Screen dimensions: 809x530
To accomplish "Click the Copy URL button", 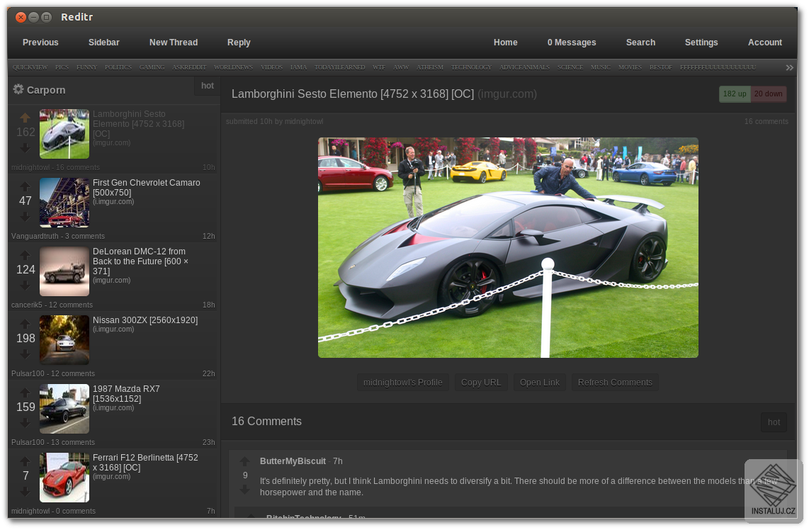I will (481, 383).
